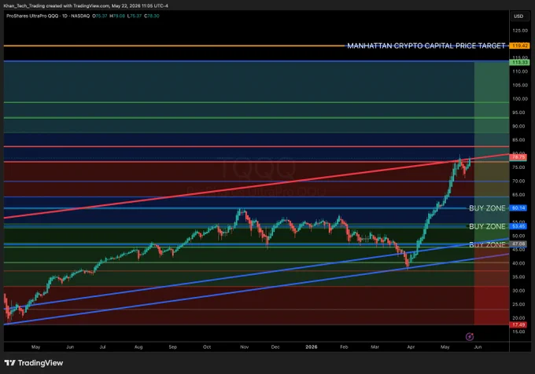Click the Aug label on time axis
Screen dimensions: 535x374
tap(138, 347)
